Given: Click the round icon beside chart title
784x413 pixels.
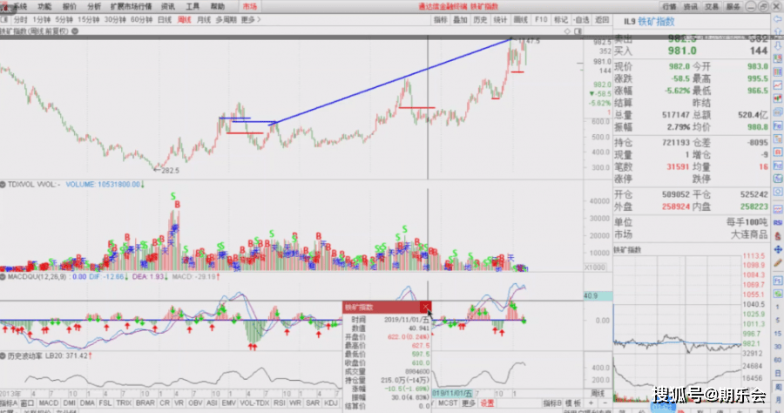Looking at the screenshot, I should coord(74,30).
